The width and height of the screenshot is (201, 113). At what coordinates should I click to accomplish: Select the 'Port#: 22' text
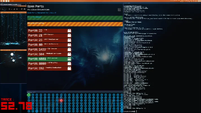[x=35, y=31]
